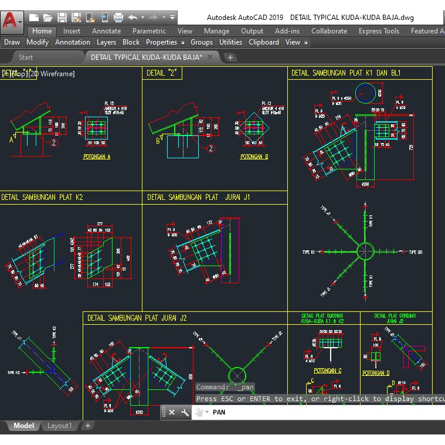Add a new drawing tab
This screenshot has height=445, width=445.
point(230,57)
